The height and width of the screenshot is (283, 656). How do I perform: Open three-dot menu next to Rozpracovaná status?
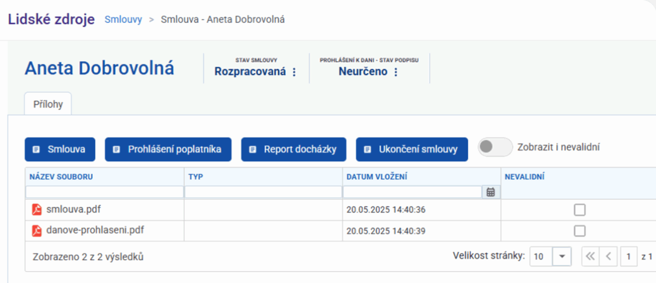pyautogui.click(x=294, y=72)
